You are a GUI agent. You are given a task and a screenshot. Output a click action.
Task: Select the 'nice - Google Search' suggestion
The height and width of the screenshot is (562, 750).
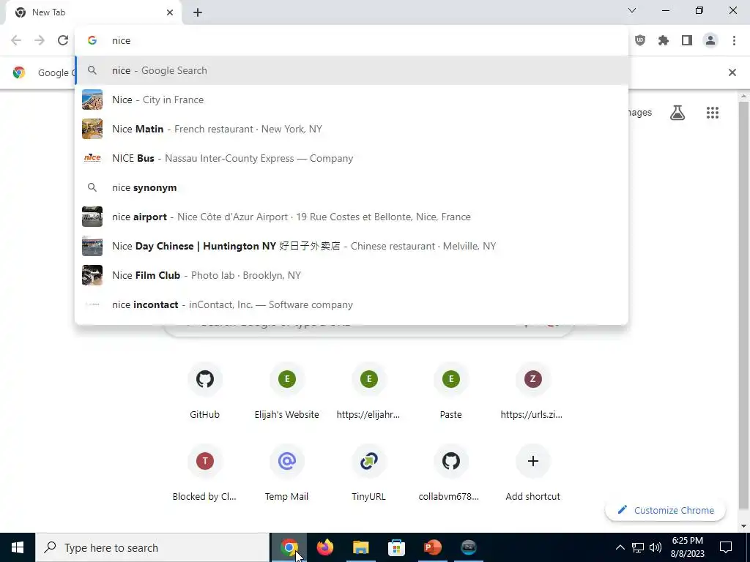coord(352,70)
